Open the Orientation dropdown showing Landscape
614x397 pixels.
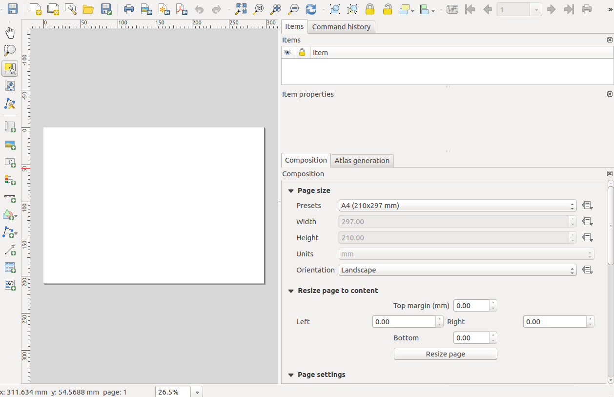click(x=457, y=270)
